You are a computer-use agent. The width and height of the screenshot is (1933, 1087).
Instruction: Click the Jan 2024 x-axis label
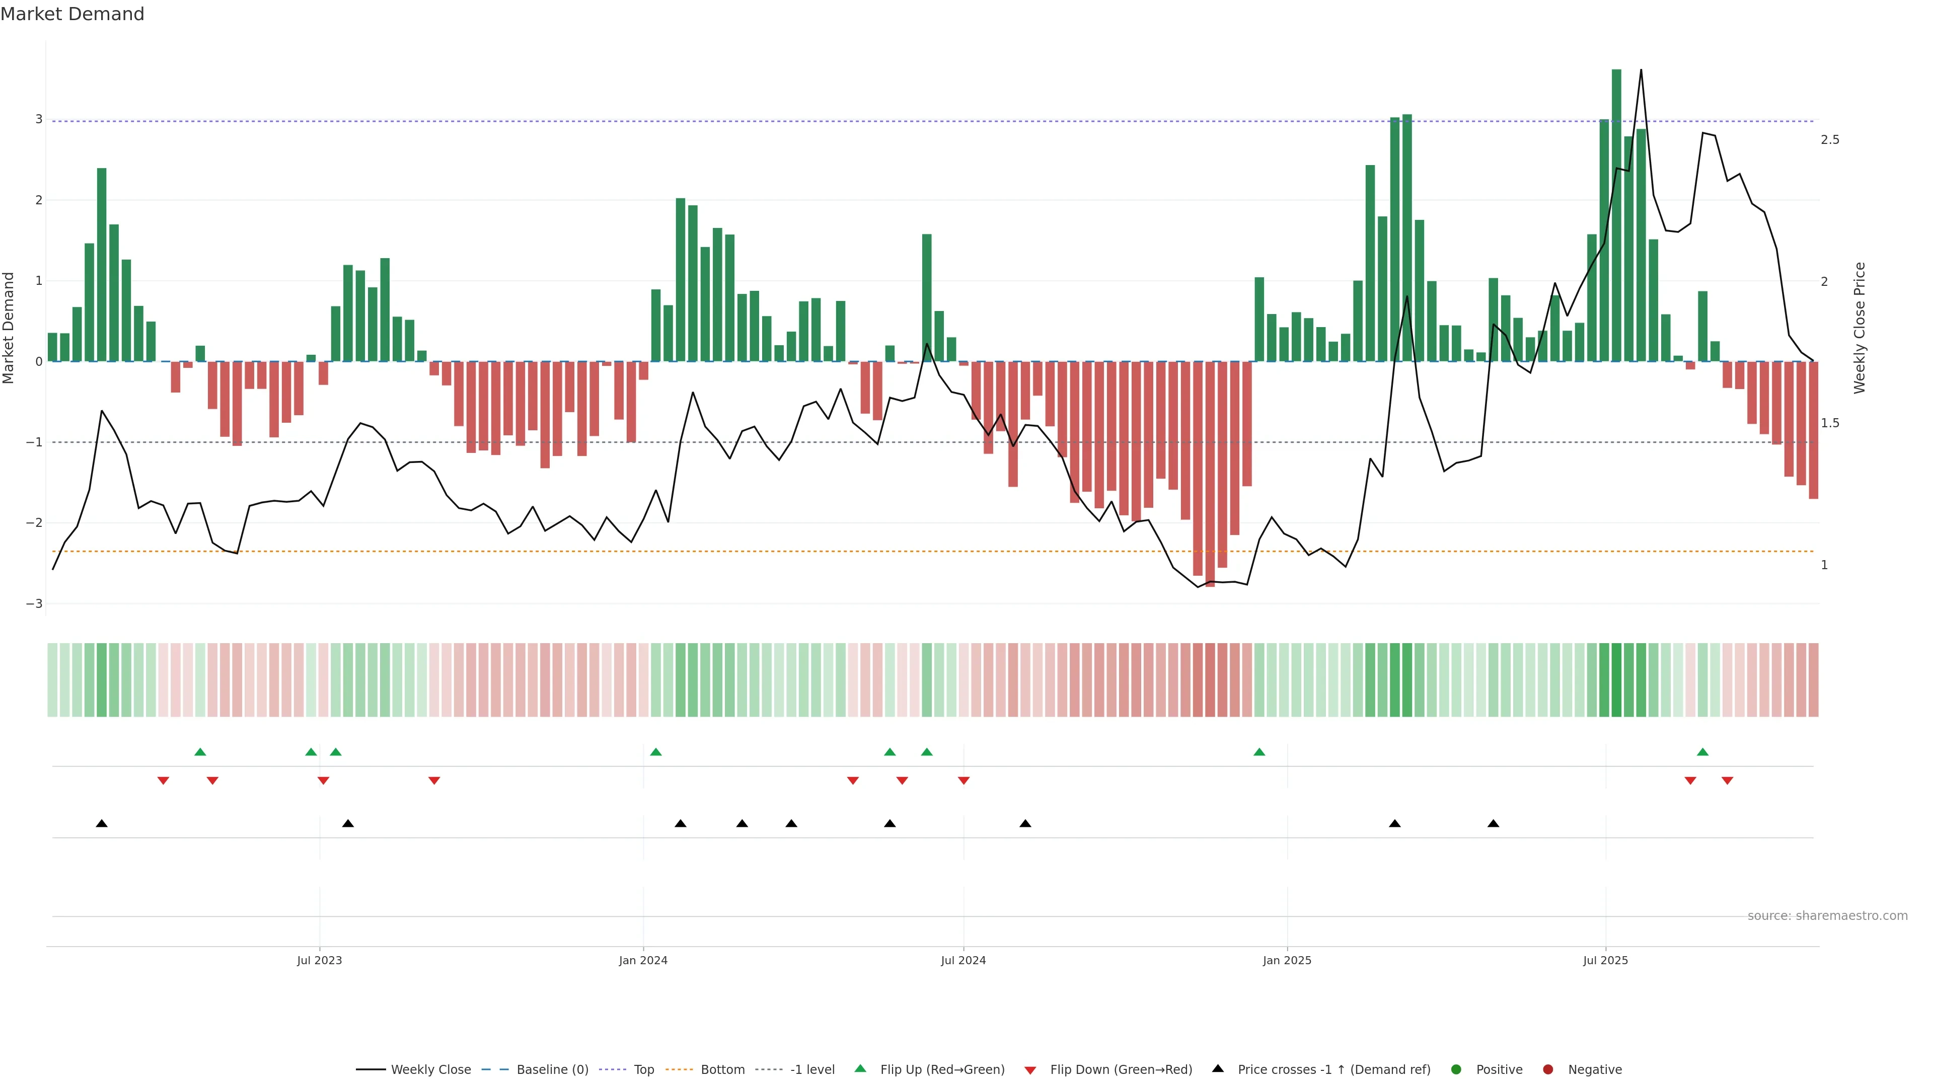(x=643, y=960)
